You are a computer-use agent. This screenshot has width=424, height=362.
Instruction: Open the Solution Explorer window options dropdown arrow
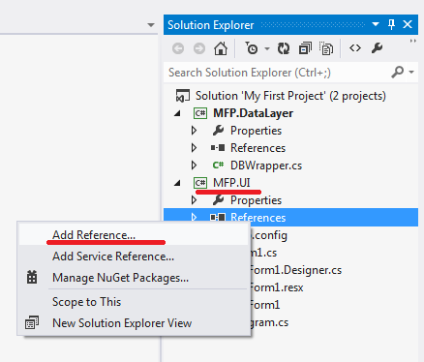[376, 24]
